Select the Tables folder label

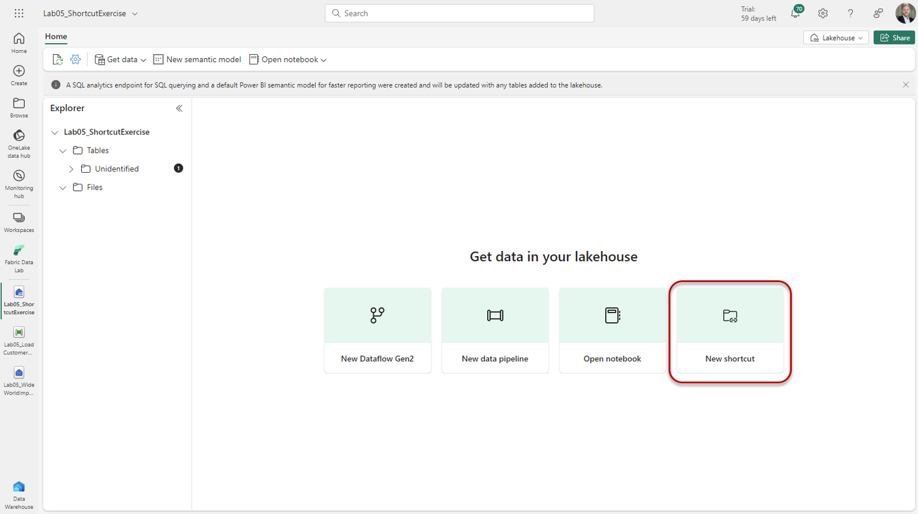pyautogui.click(x=98, y=151)
